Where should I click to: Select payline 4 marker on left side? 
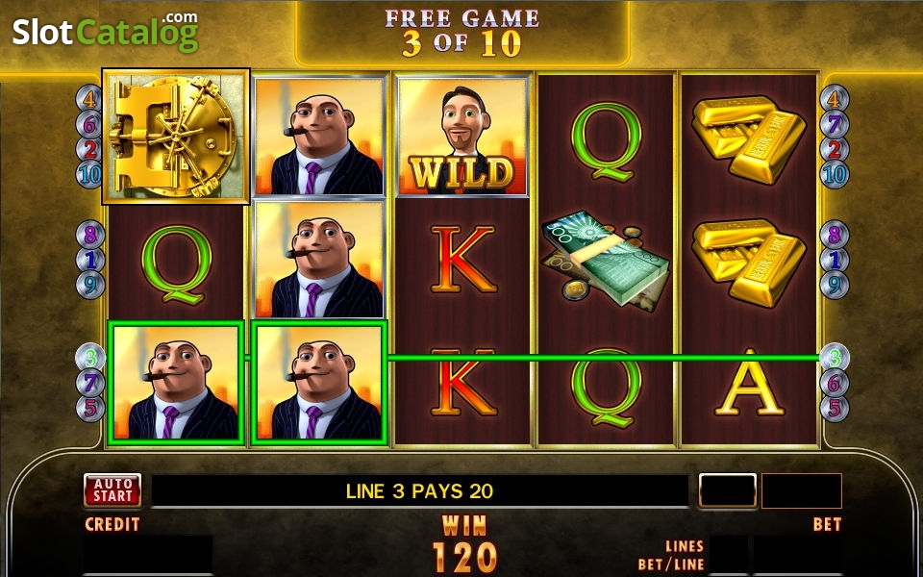(89, 98)
